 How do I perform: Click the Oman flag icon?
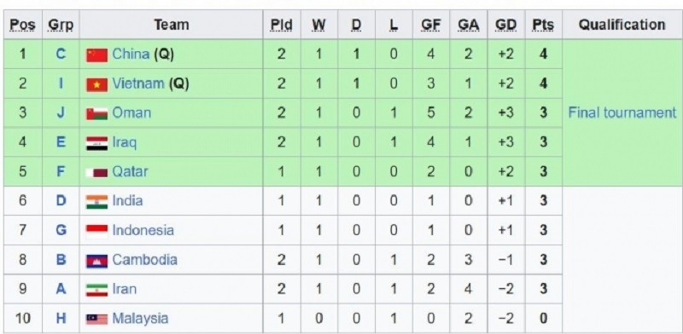96,114
